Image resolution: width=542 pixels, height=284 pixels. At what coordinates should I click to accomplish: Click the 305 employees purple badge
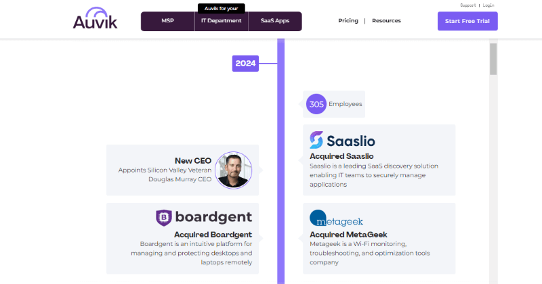coord(316,104)
